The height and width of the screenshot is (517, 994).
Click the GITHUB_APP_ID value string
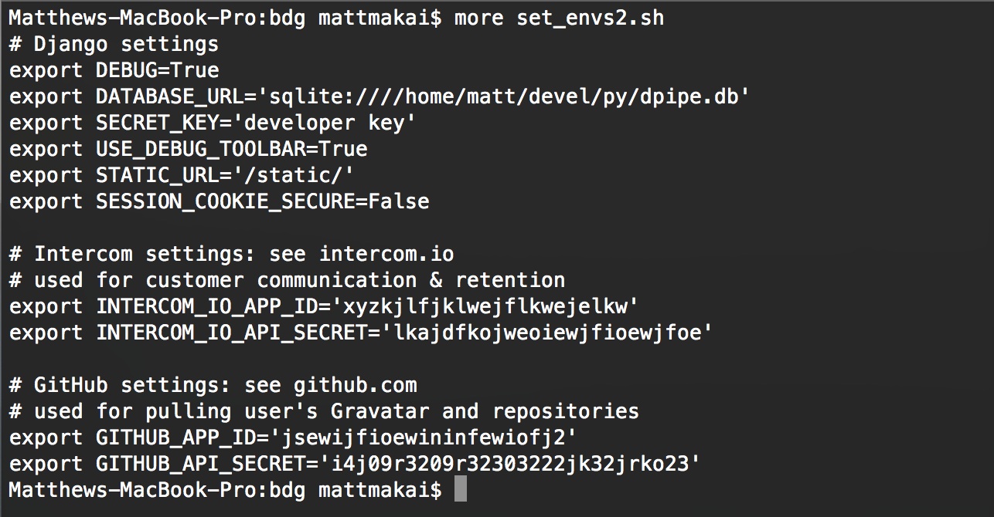click(424, 438)
